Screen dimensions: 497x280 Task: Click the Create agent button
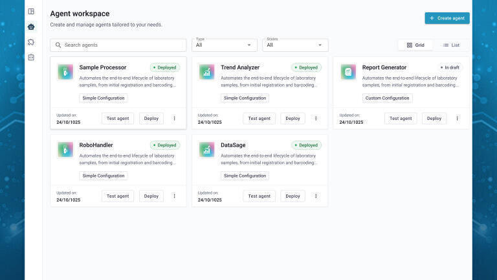[x=447, y=18]
